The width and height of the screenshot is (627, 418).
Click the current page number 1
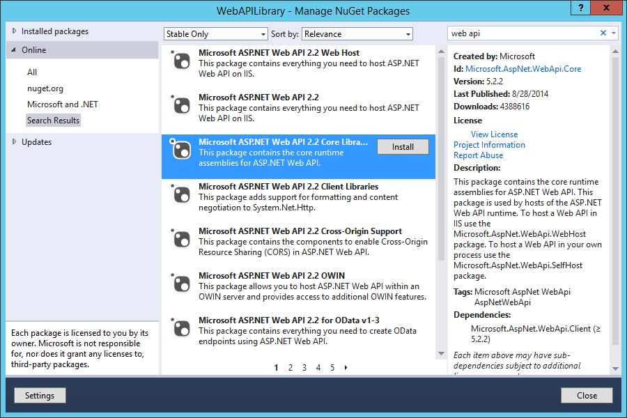tap(277, 368)
